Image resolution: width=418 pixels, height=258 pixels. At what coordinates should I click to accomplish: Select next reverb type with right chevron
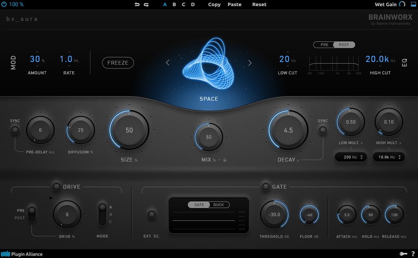[250, 63]
